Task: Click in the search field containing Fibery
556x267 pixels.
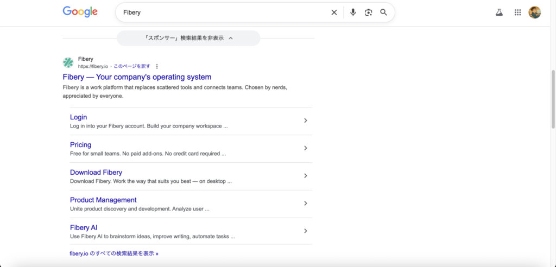Action: 223,12
